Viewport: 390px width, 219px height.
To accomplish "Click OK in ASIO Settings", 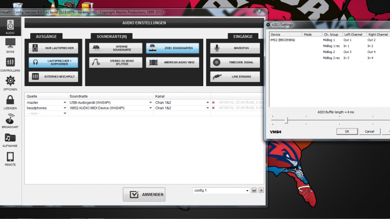I will click(x=347, y=131).
